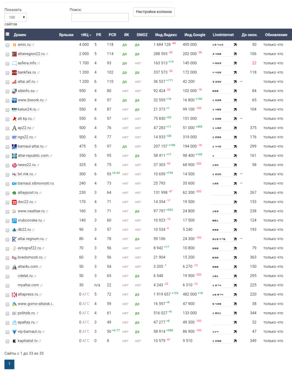Sort by Инд.Яндекс column header
292x371 pixels.
(x=166, y=35)
